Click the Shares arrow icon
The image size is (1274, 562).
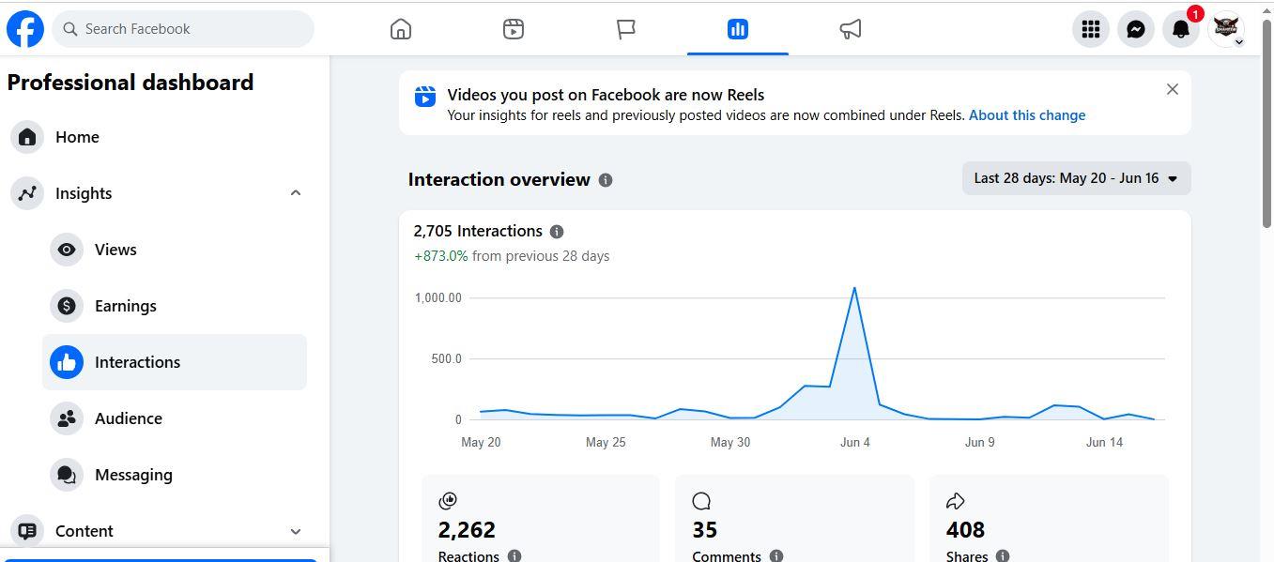[x=956, y=501]
